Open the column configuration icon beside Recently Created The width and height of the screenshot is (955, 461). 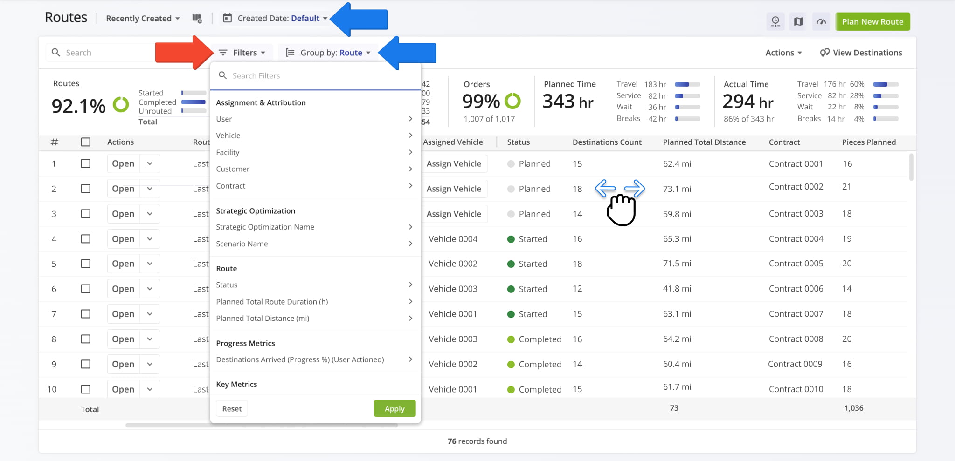[x=197, y=19]
